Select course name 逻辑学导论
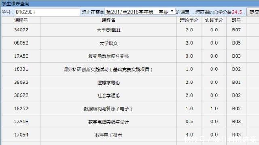Image resolution: width=259 pixels, height=145 pixels. [108, 83]
